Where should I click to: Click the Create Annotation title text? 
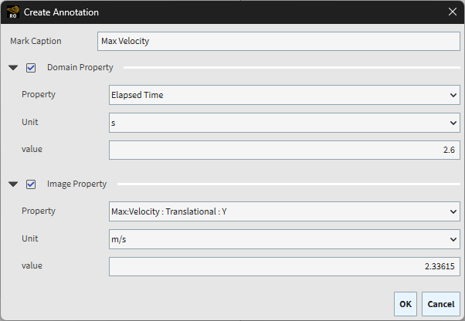(x=61, y=12)
